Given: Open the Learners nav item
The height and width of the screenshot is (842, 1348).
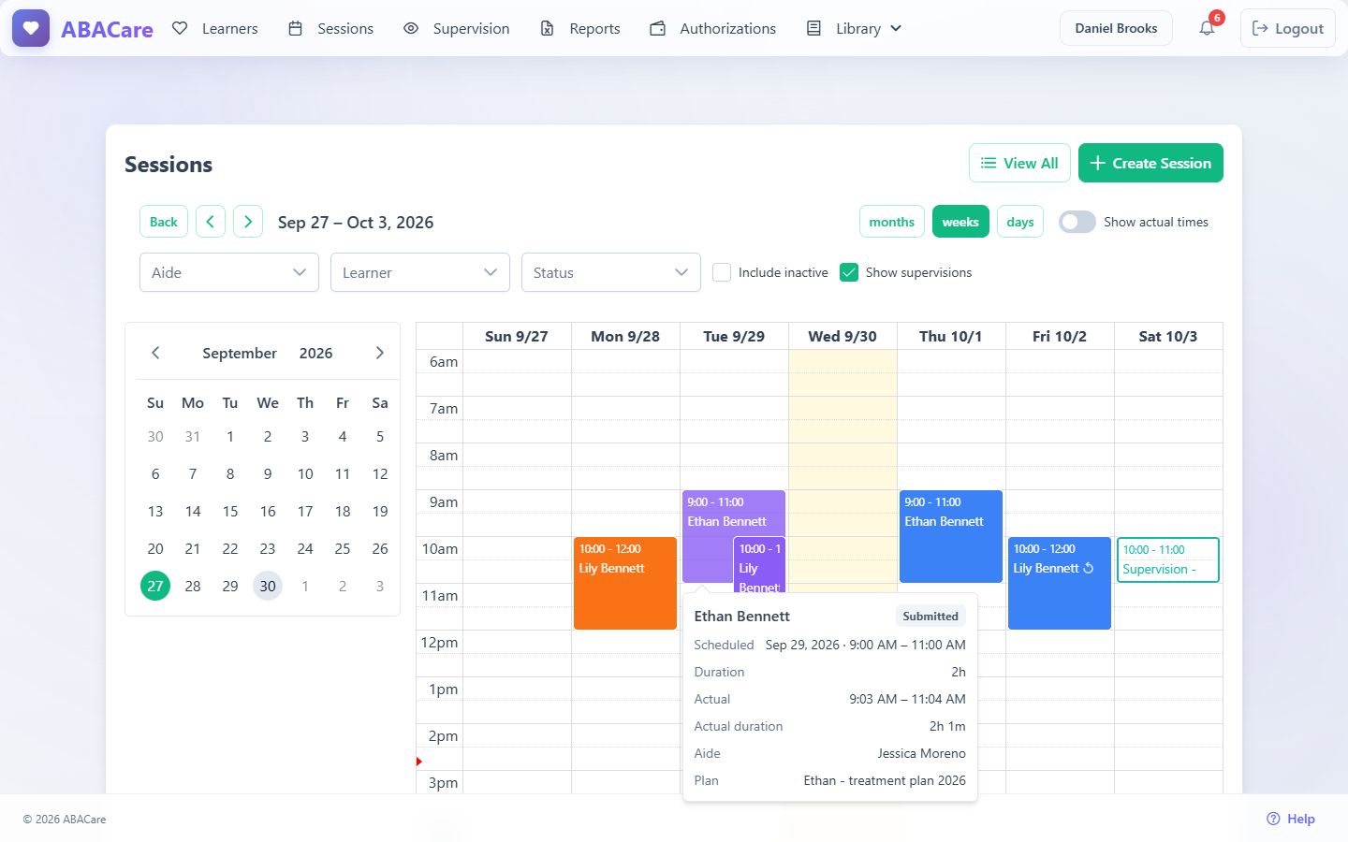Looking at the screenshot, I should point(215,28).
